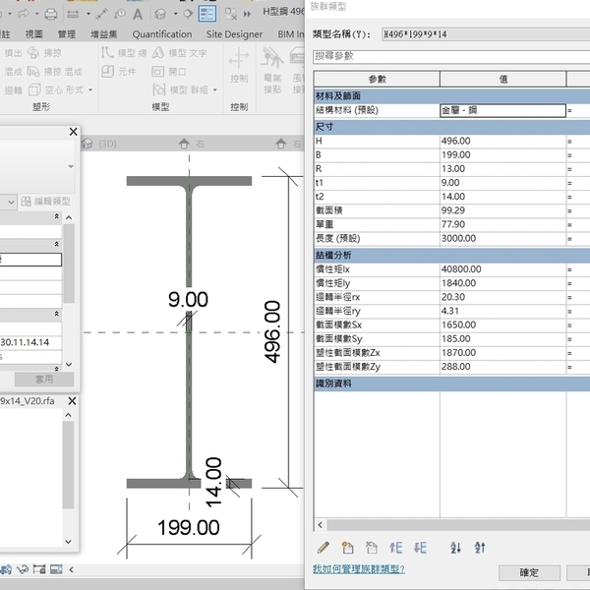
Task: Click the 結構材料 value field 金屬 - 鋼
Action: [x=501, y=111]
